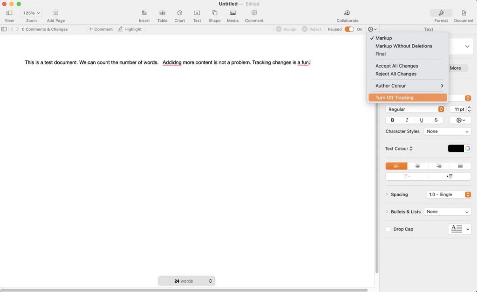Toggle the change tracking switch
The height and width of the screenshot is (292, 477).
click(x=349, y=29)
